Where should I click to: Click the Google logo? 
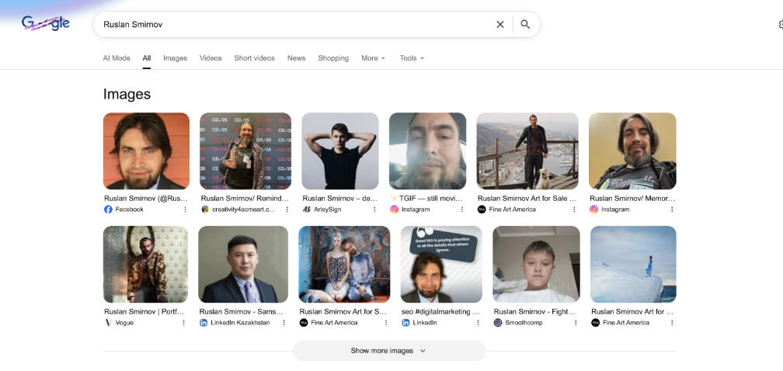45,23
